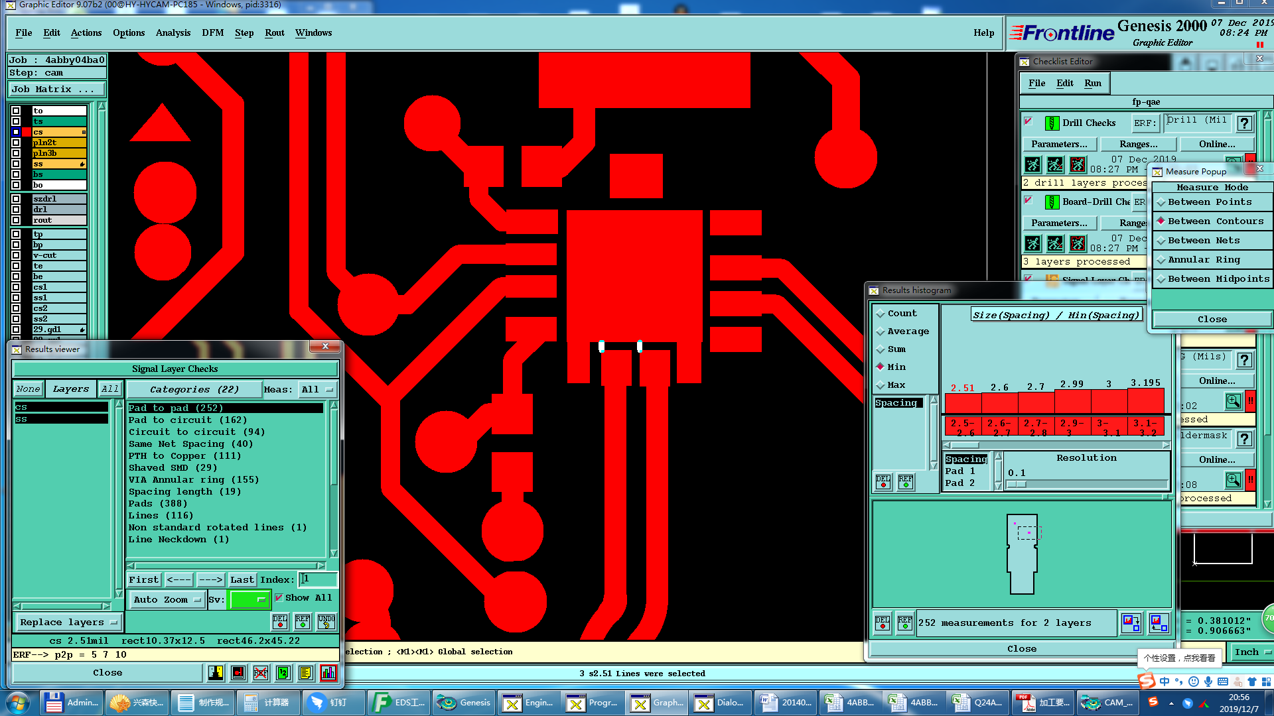Click the magnifier icon near soldermask check
The height and width of the screenshot is (716, 1274).
point(1233,479)
